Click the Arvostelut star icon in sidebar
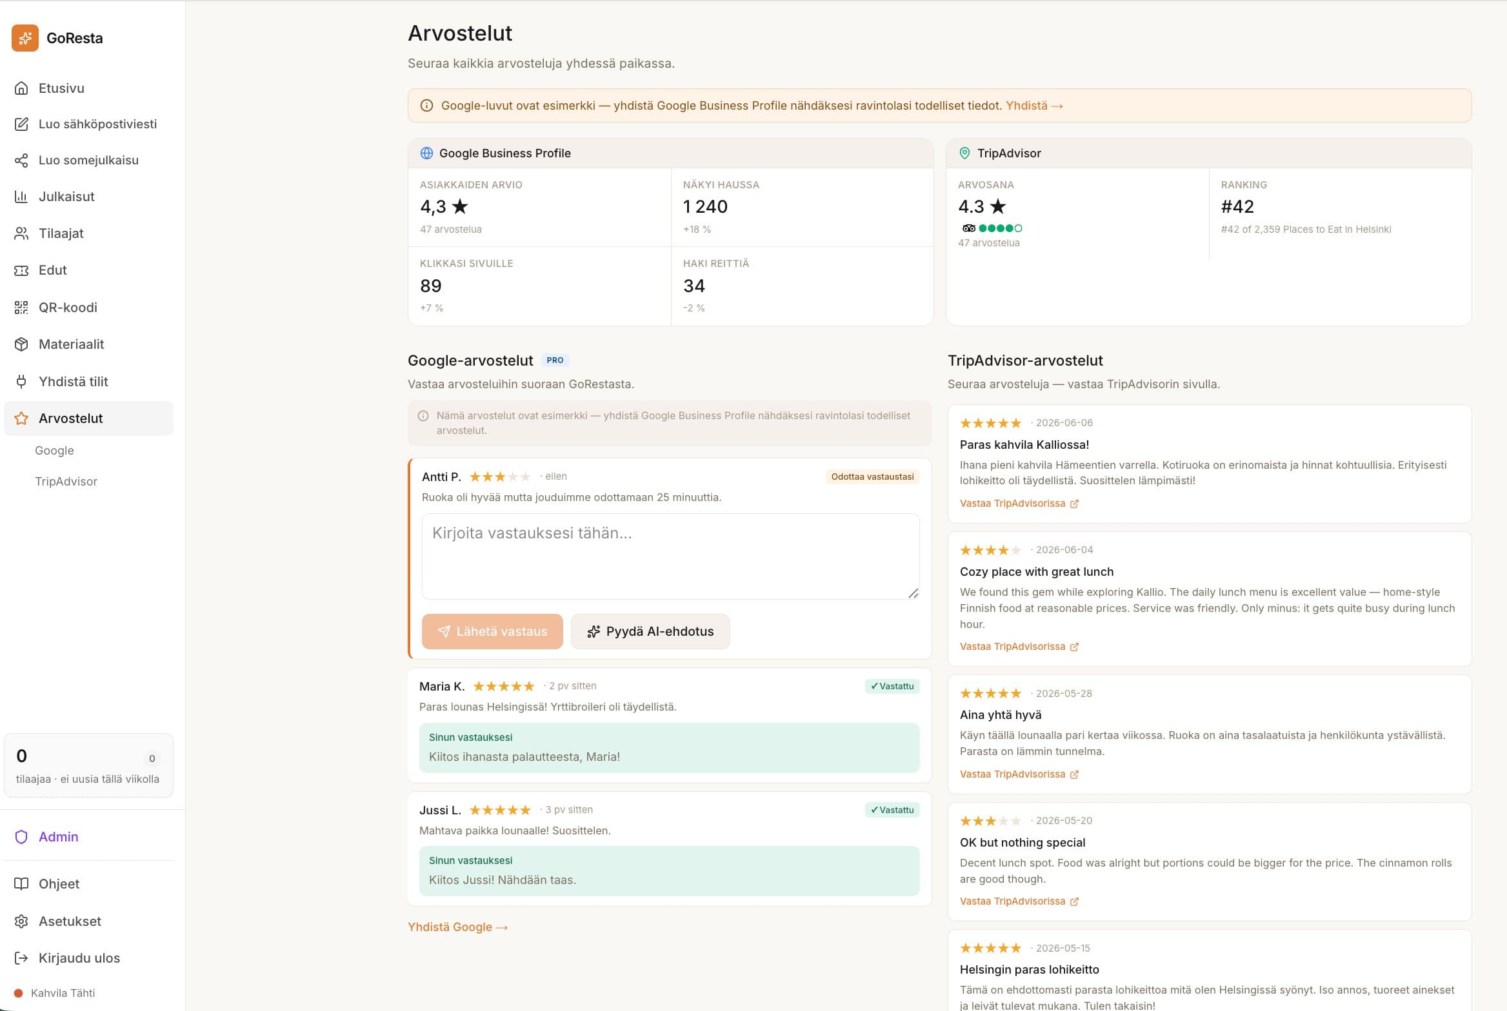The height and width of the screenshot is (1011, 1507). tap(21, 418)
